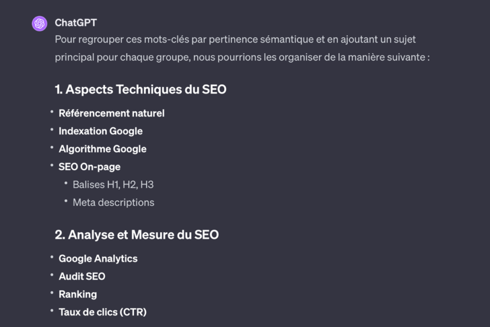This screenshot has width=490, height=327.
Task: Click the bullet dot before "Google Analytics"
Action: (x=52, y=258)
